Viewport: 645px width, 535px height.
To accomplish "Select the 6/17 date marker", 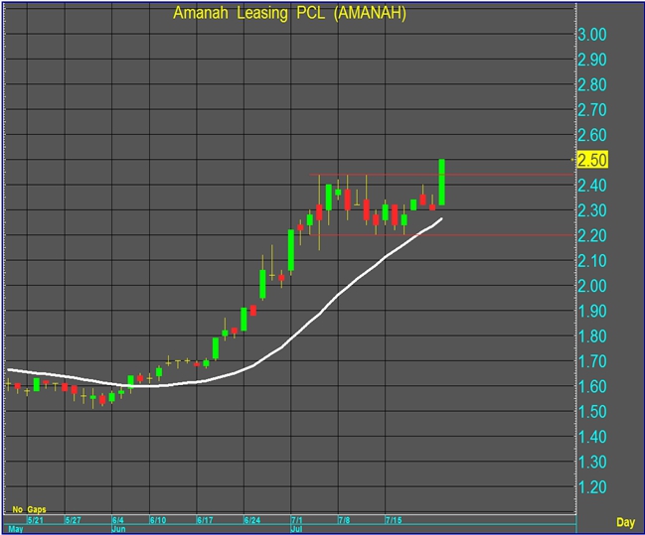I will (205, 520).
